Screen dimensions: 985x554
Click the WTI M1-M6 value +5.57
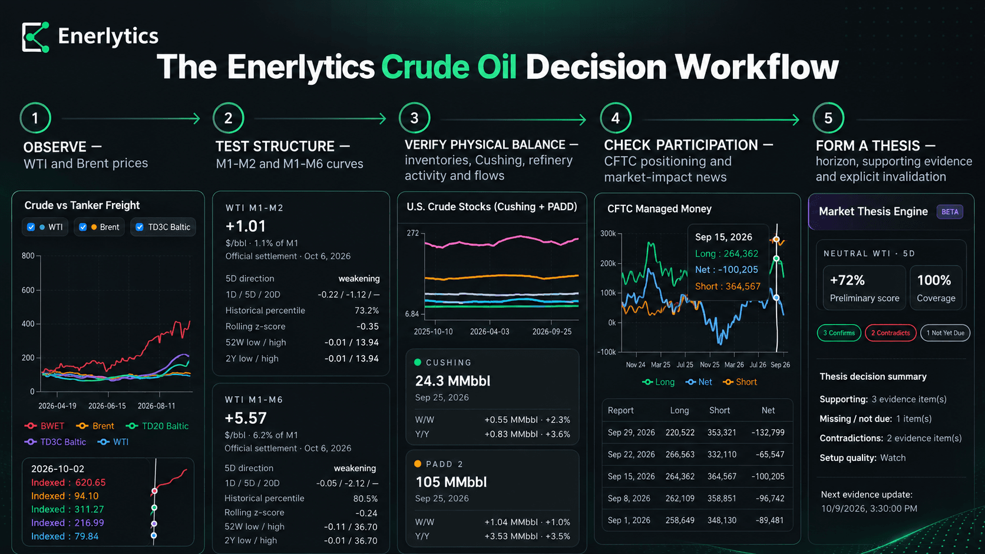pos(246,419)
